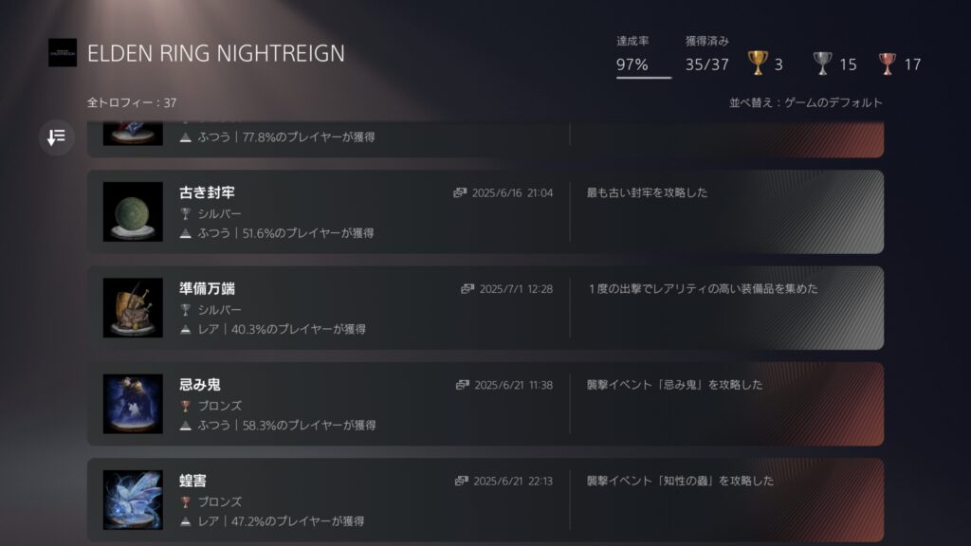Open the 並べ替え sort dropdown
Screen dimensions: 971x546
coord(806,102)
